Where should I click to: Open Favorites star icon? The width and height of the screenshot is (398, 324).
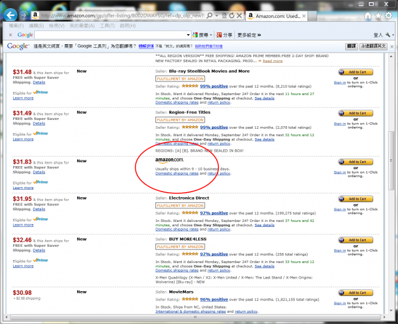pyautogui.click(x=378, y=16)
